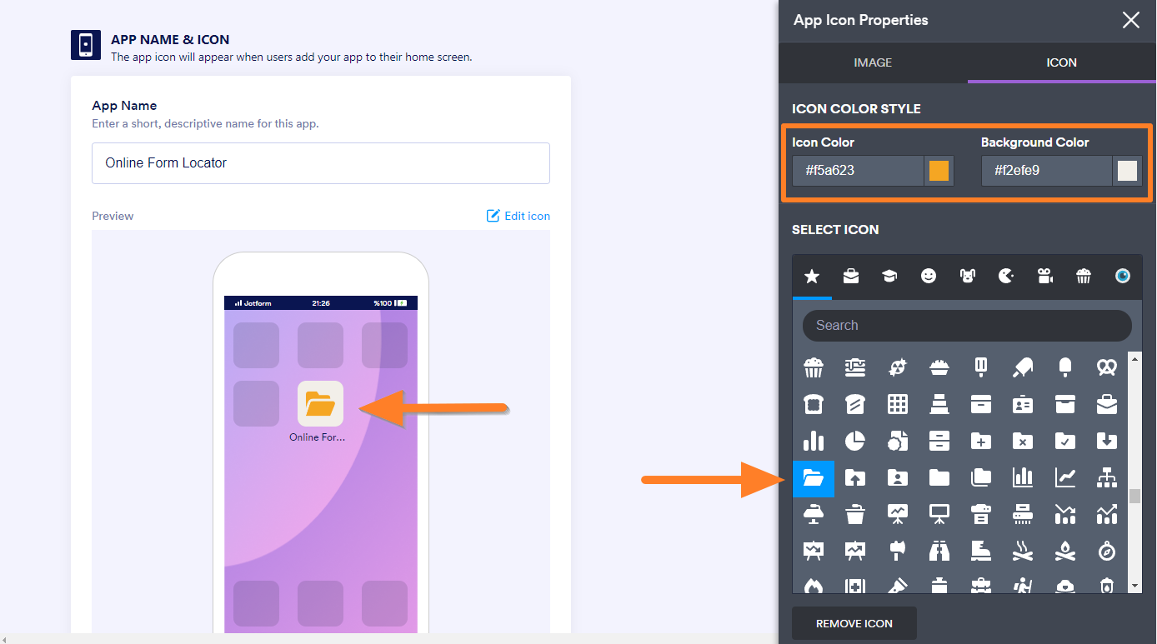Select the pretzel icon in the grid
The width and height of the screenshot is (1157, 644).
(x=1107, y=367)
